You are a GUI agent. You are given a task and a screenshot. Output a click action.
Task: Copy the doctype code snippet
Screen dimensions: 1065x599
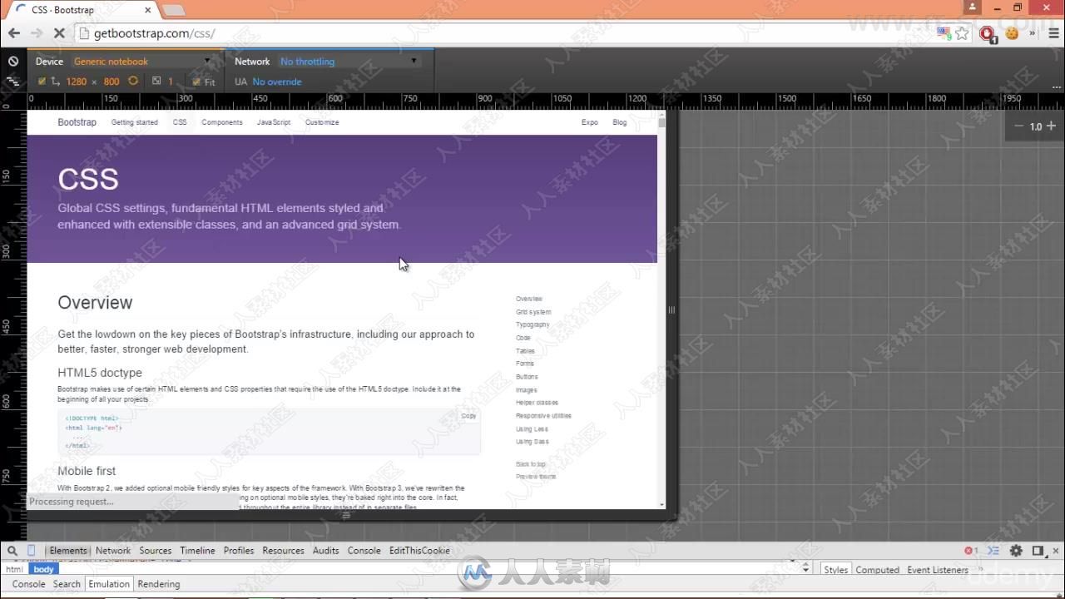pyautogui.click(x=468, y=416)
